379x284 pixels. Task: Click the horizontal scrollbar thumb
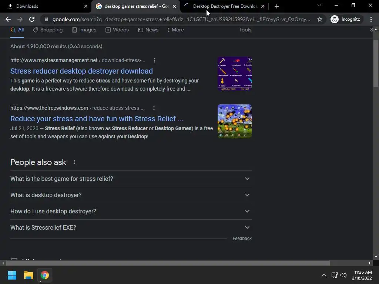[x=168, y=263]
